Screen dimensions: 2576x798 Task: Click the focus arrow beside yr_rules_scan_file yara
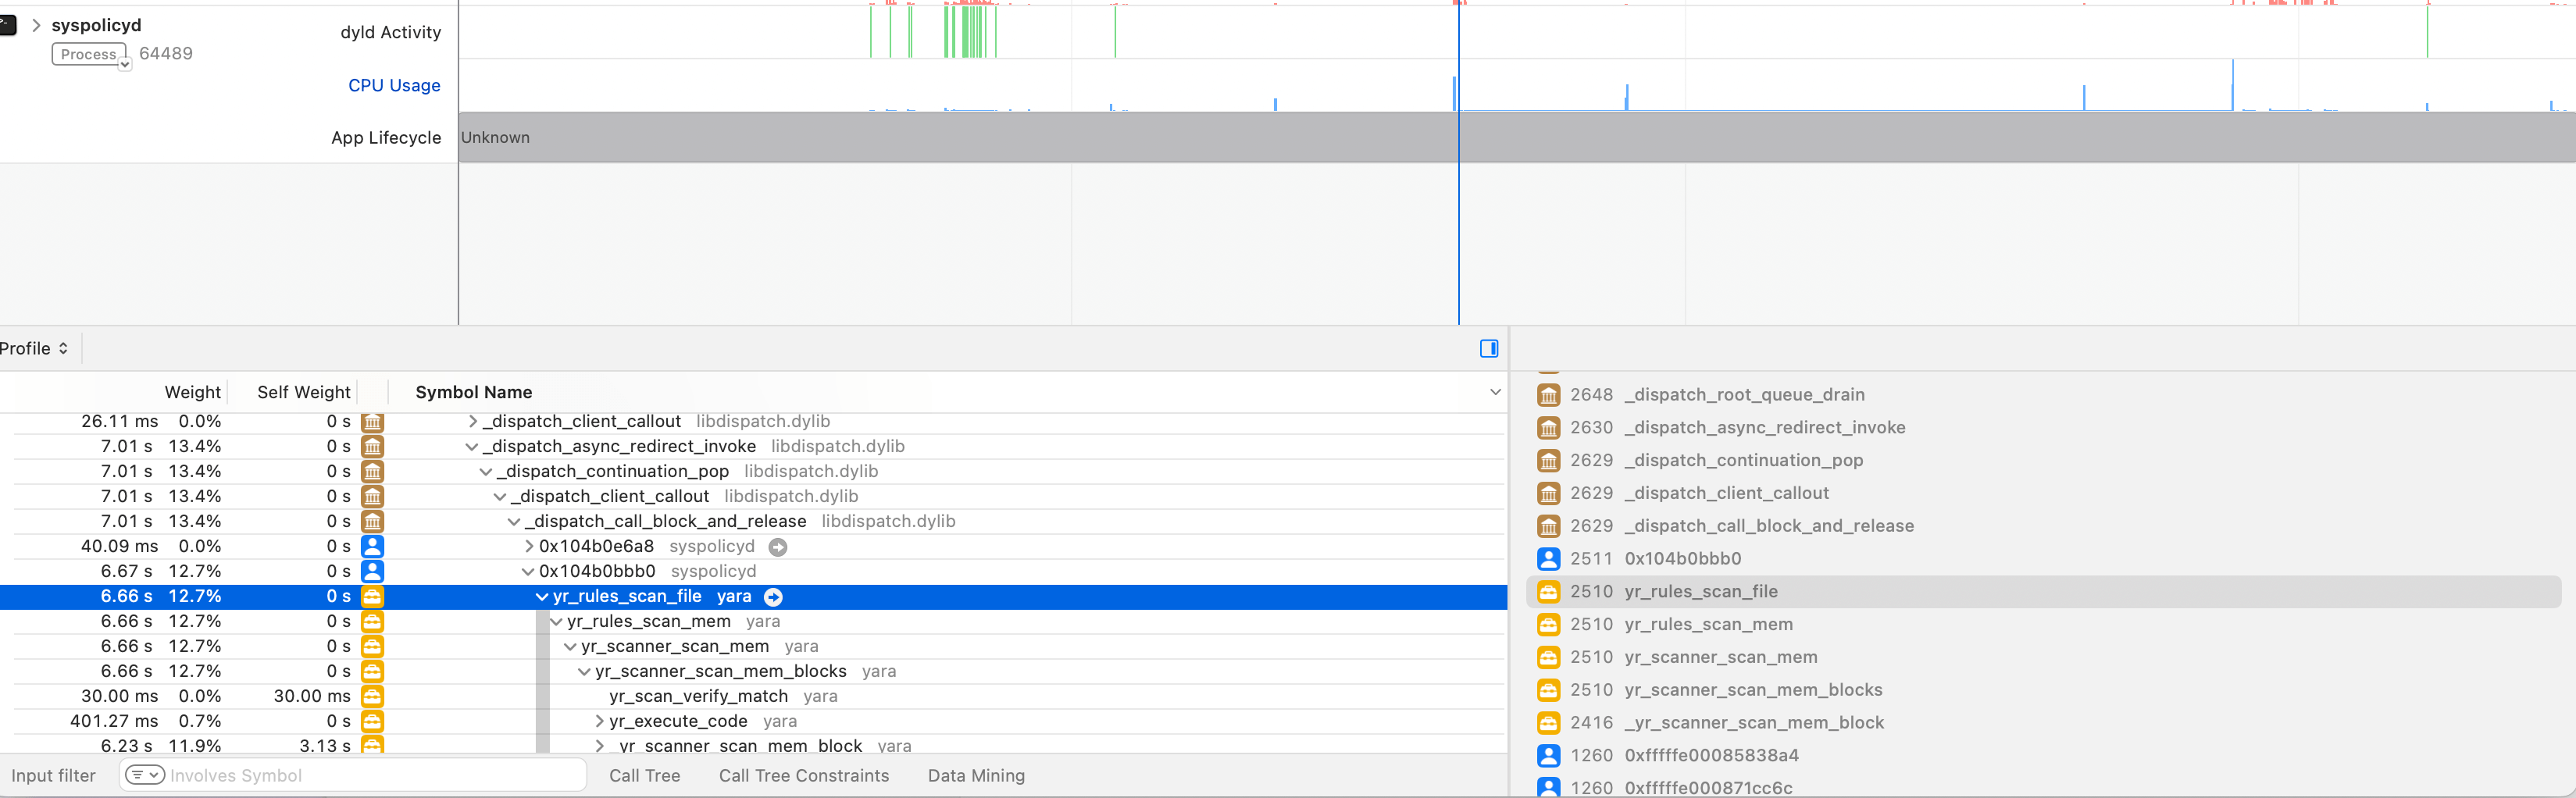pyautogui.click(x=773, y=597)
